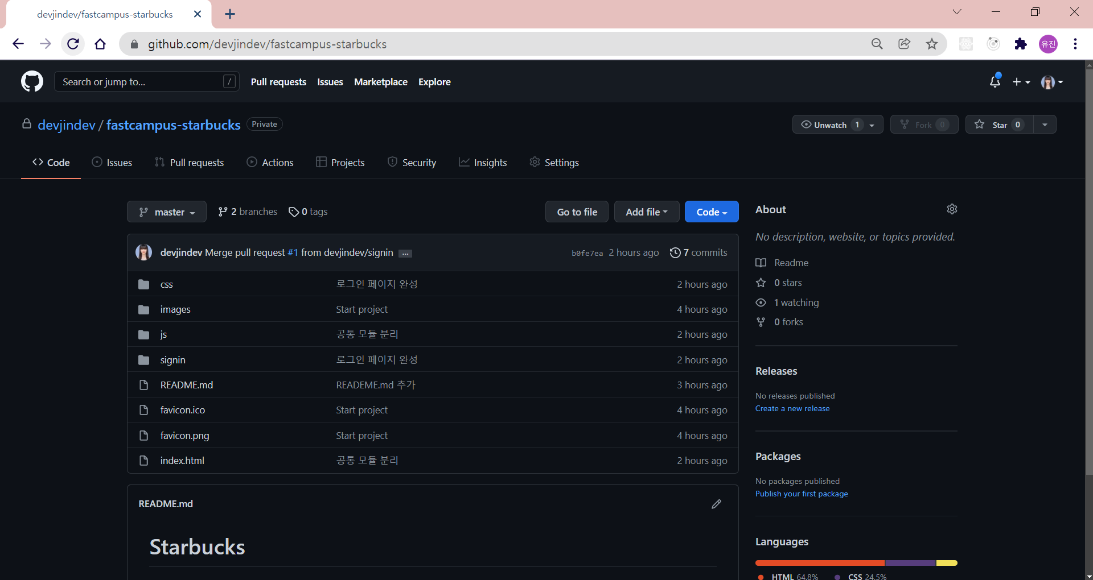The height and width of the screenshot is (580, 1093).
Task: Open a new browser tab
Action: point(230,14)
